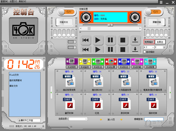This screenshot has width=176, height=131.
Task: Click the 4K Studio camera logo
Action: (23, 30)
